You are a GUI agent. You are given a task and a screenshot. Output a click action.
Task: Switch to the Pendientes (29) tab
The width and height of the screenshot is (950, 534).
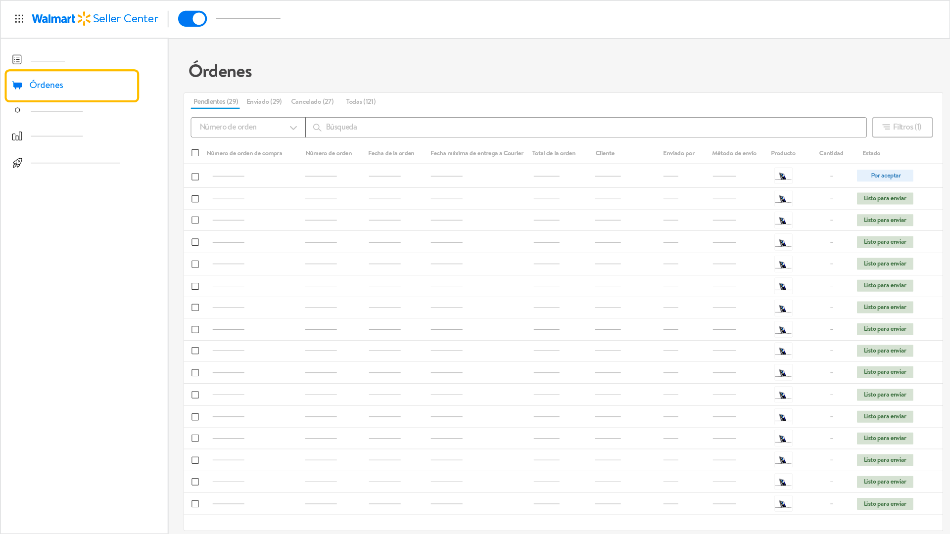pos(215,102)
